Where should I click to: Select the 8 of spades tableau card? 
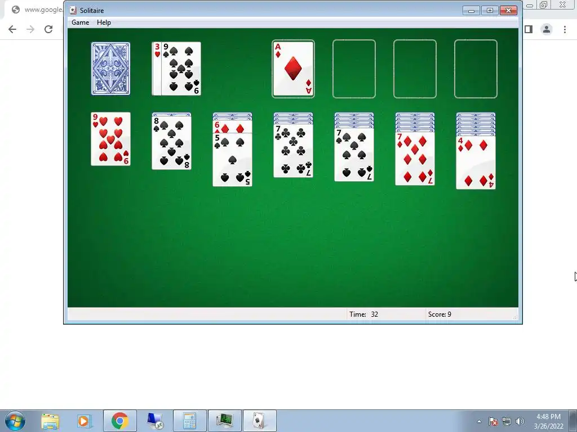pos(171,142)
